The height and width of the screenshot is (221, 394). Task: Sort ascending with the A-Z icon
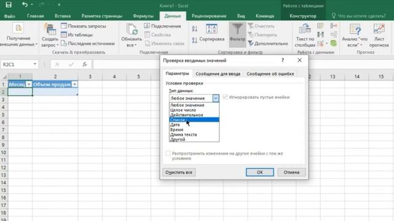pyautogui.click(x=195, y=29)
